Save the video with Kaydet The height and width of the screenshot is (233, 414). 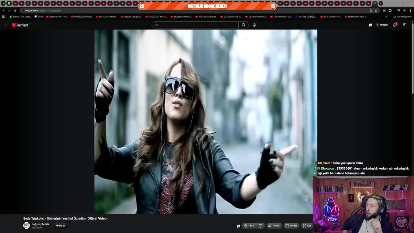291,226
